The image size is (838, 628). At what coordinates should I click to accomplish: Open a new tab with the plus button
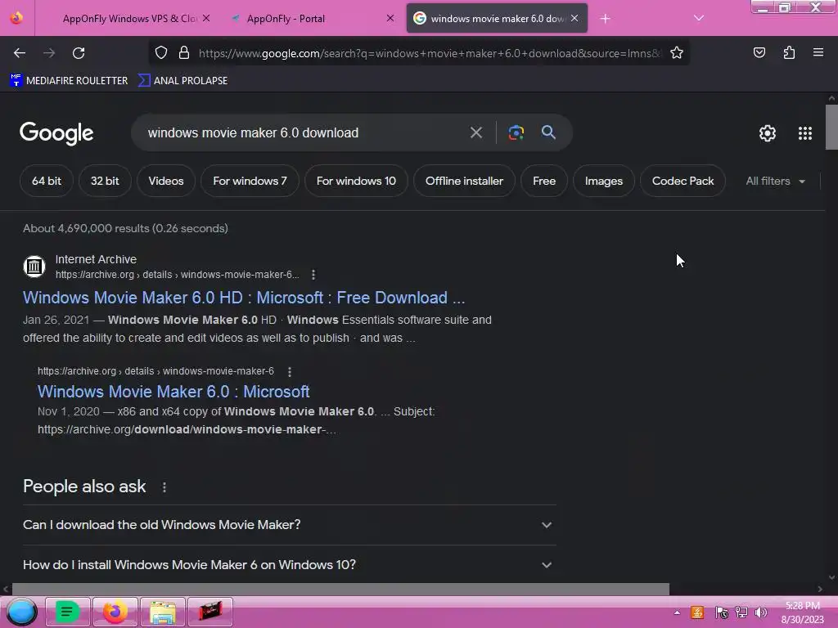pyautogui.click(x=605, y=19)
